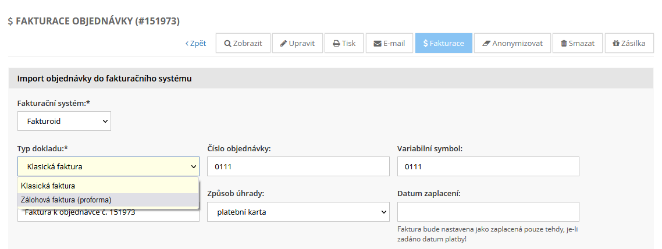The image size is (662, 249).
Task: Click the Datum zaplacení date field
Action: pyautogui.click(x=488, y=212)
